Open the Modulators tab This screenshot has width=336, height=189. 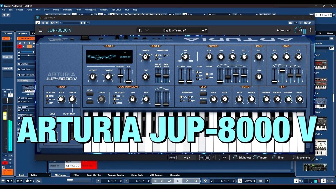[175, 175]
